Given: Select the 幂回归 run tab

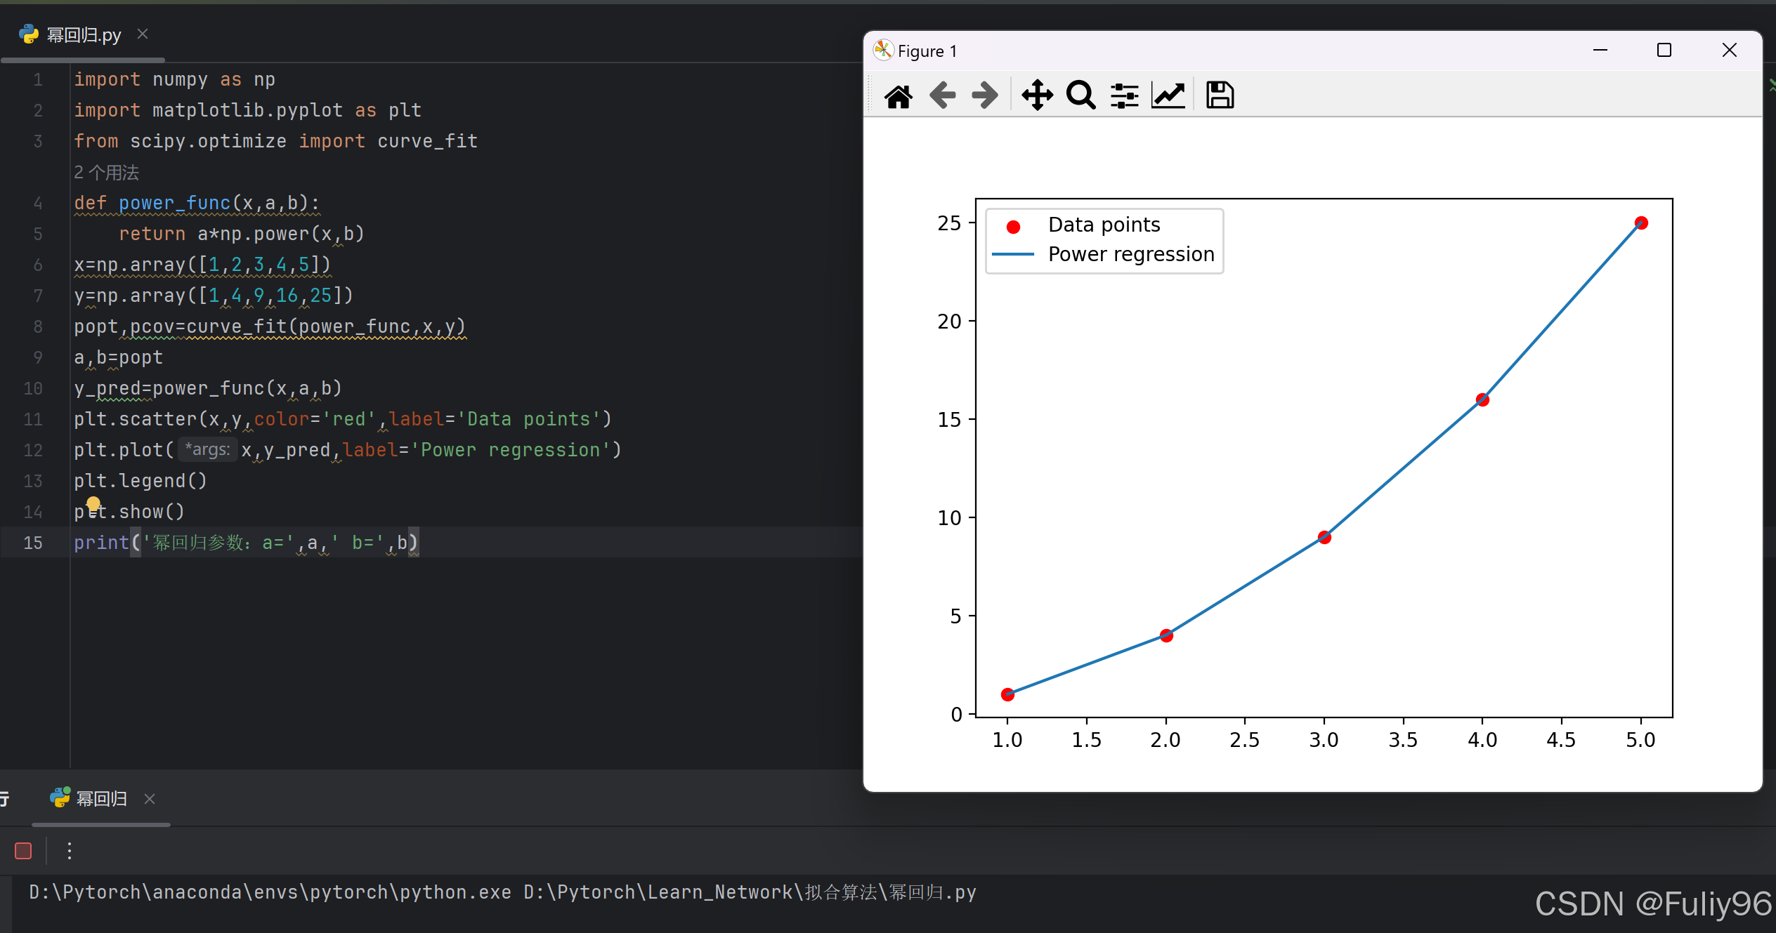Looking at the screenshot, I should click(100, 799).
